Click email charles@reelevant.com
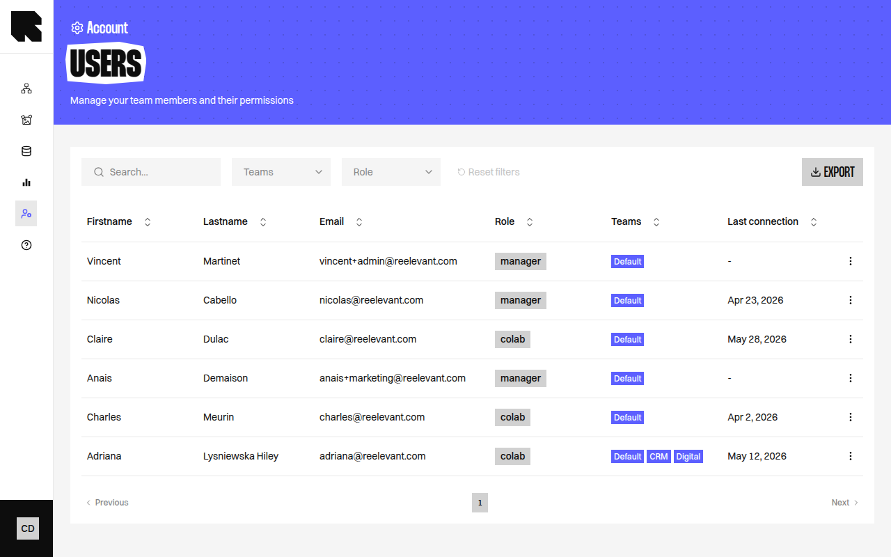 372,417
